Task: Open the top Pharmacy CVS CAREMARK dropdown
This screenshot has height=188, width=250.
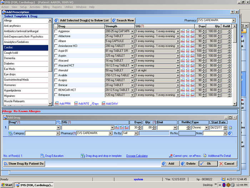Action: 234,20
